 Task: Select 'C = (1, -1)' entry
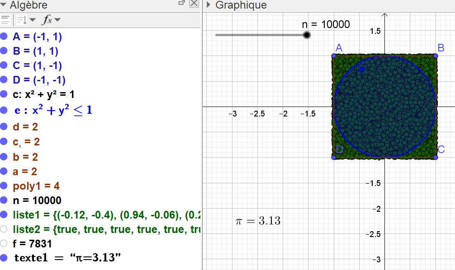pos(37,65)
